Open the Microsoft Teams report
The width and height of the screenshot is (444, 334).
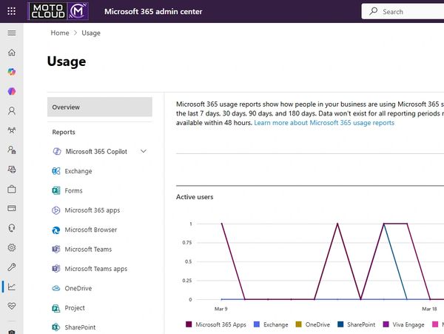coord(88,250)
